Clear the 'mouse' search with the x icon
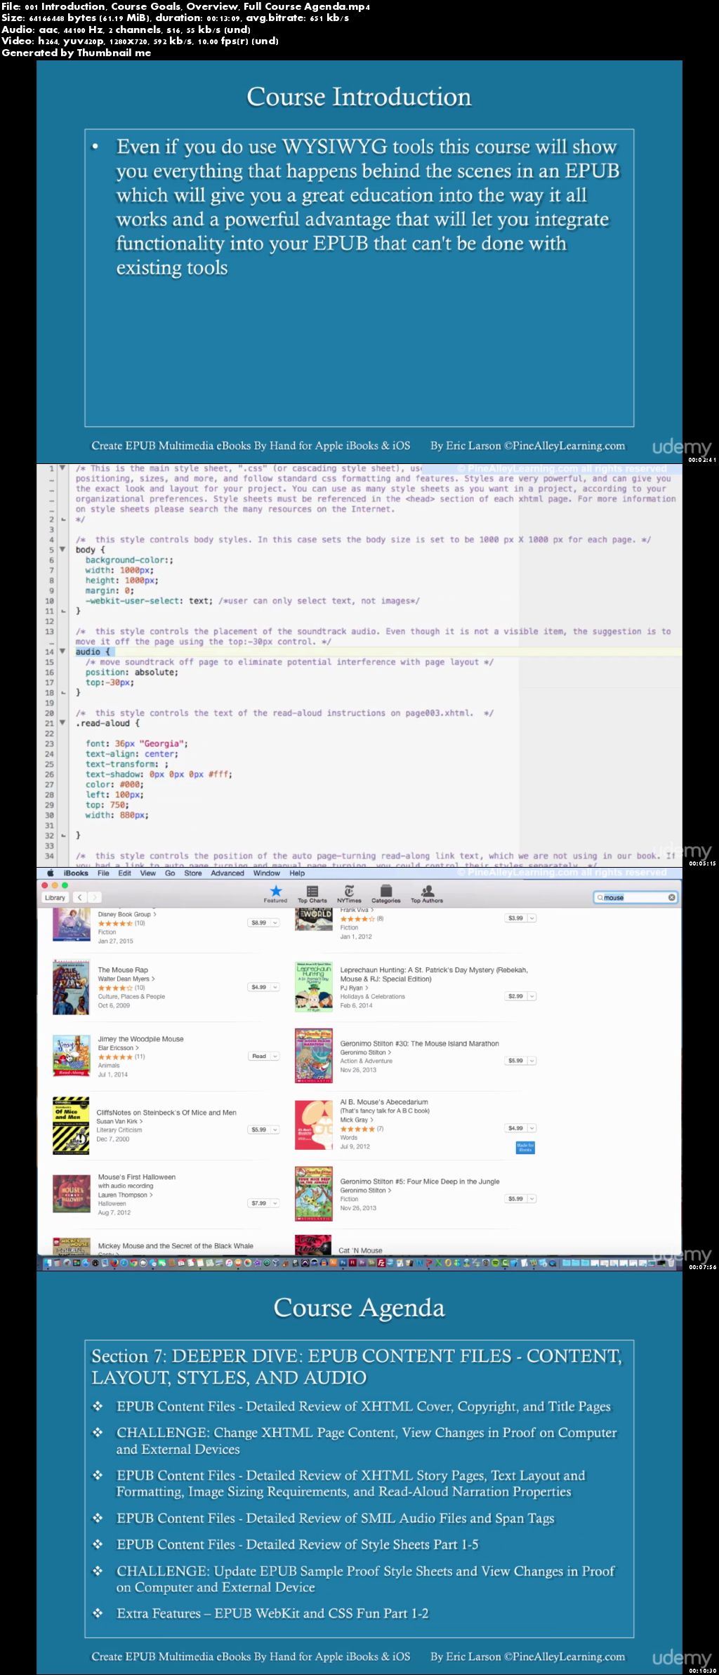The height and width of the screenshot is (1675, 719). coord(671,897)
